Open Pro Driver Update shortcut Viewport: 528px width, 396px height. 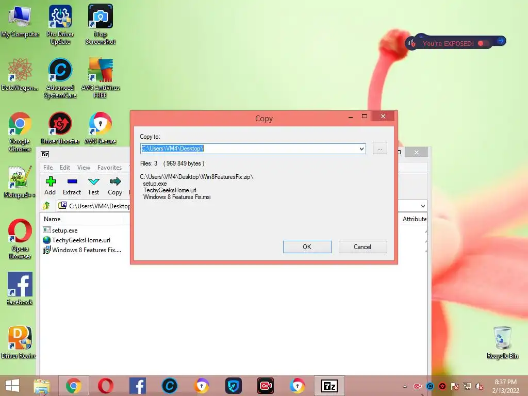[60, 25]
